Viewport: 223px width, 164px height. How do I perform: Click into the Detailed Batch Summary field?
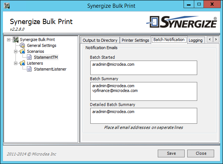144,116
